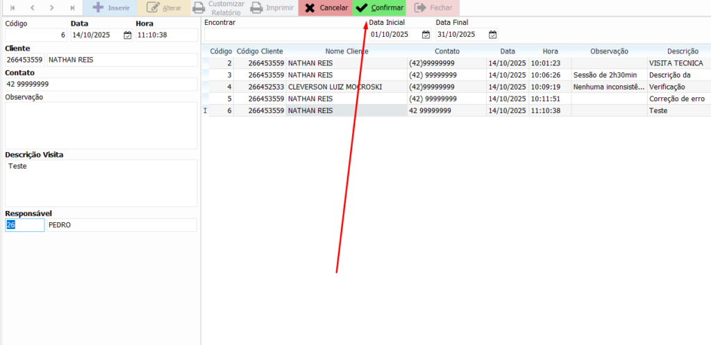
Task: Jump to last record arrow
Action: (72, 8)
